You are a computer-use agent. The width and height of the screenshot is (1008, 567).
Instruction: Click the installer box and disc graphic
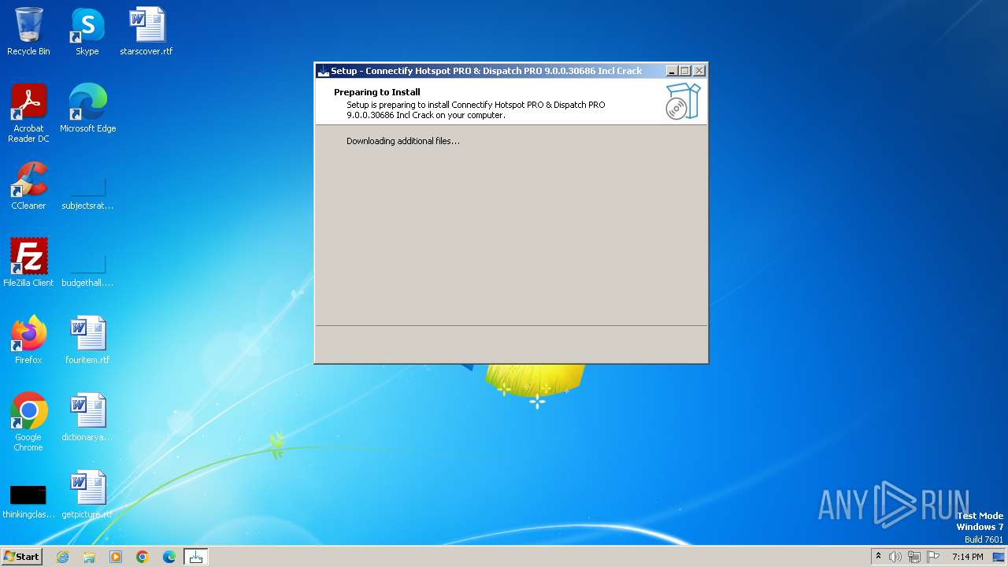click(x=683, y=102)
